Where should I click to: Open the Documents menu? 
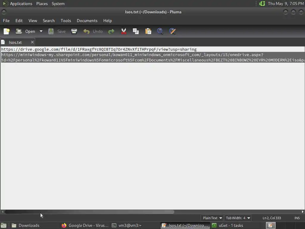click(x=87, y=21)
